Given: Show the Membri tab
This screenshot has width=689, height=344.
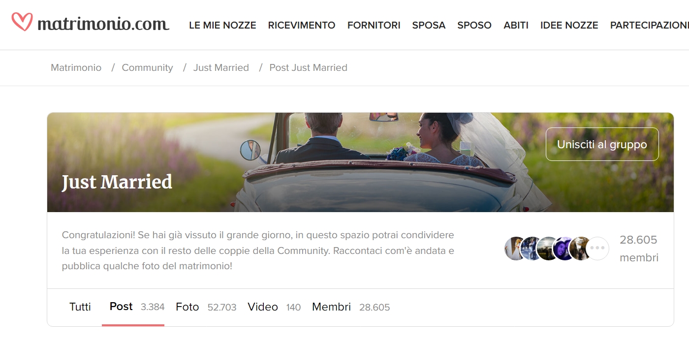Looking at the screenshot, I should (351, 307).
